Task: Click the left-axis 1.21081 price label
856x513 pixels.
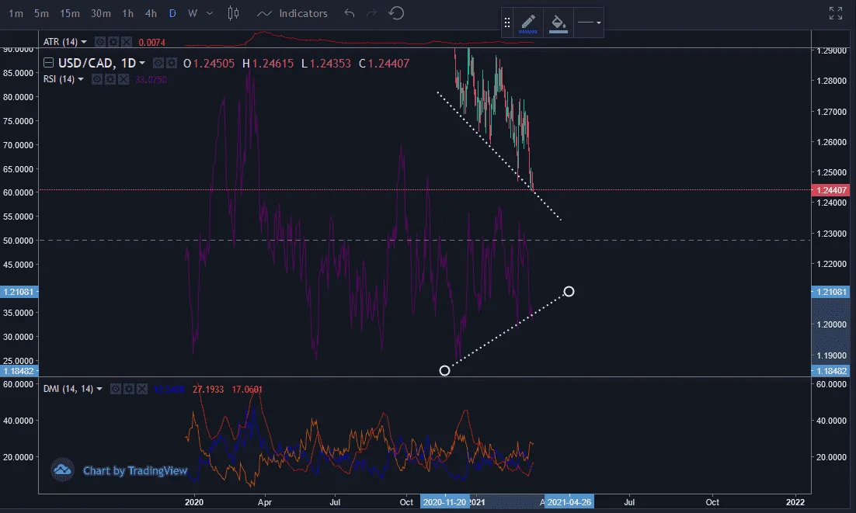Action: 19,292
